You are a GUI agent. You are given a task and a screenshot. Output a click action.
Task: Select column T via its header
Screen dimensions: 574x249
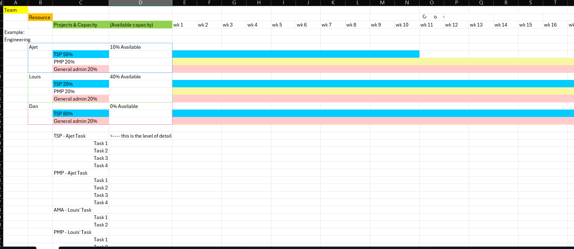click(x=555, y=3)
